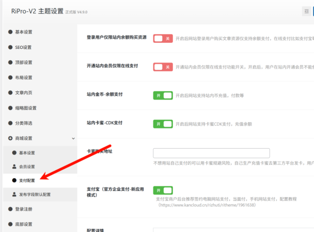The height and width of the screenshot is (232, 314).
Task: Turn off 站内金币-余额支付 switch
Action: (163, 96)
